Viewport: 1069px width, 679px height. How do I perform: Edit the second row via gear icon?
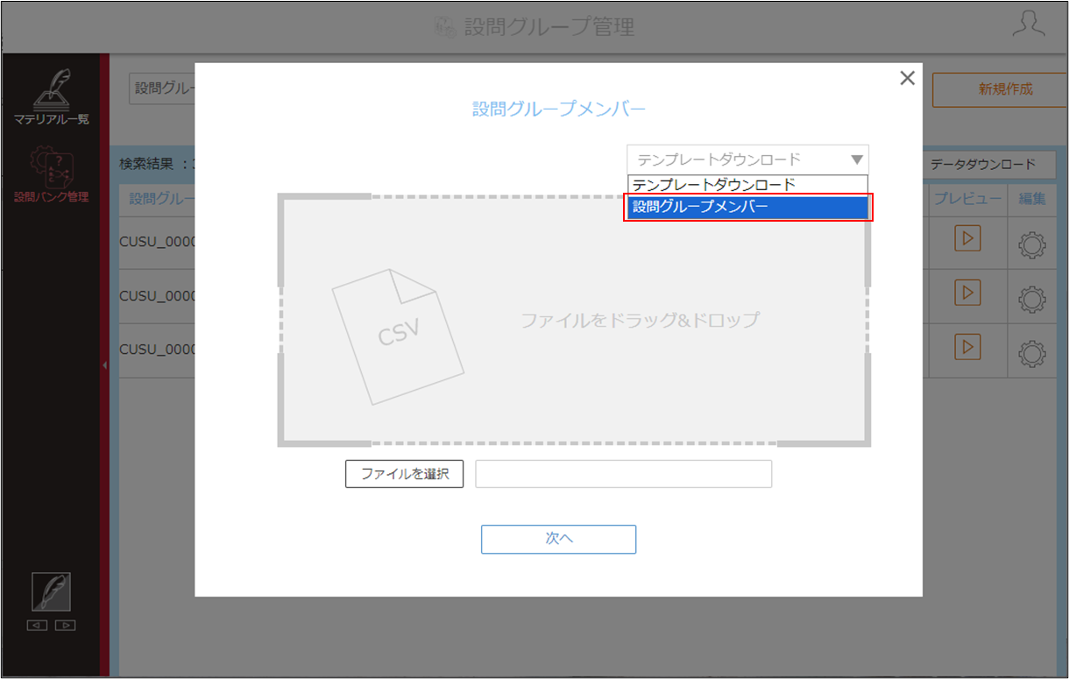click(1032, 301)
